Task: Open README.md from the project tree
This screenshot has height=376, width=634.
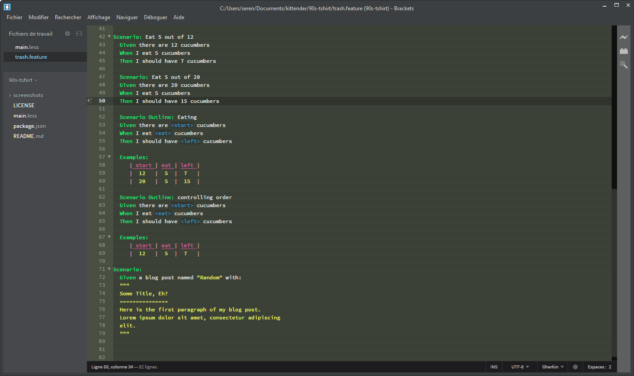Action: tap(29, 136)
